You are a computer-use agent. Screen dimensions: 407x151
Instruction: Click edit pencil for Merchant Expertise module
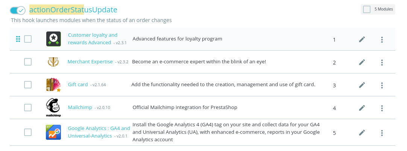click(362, 62)
